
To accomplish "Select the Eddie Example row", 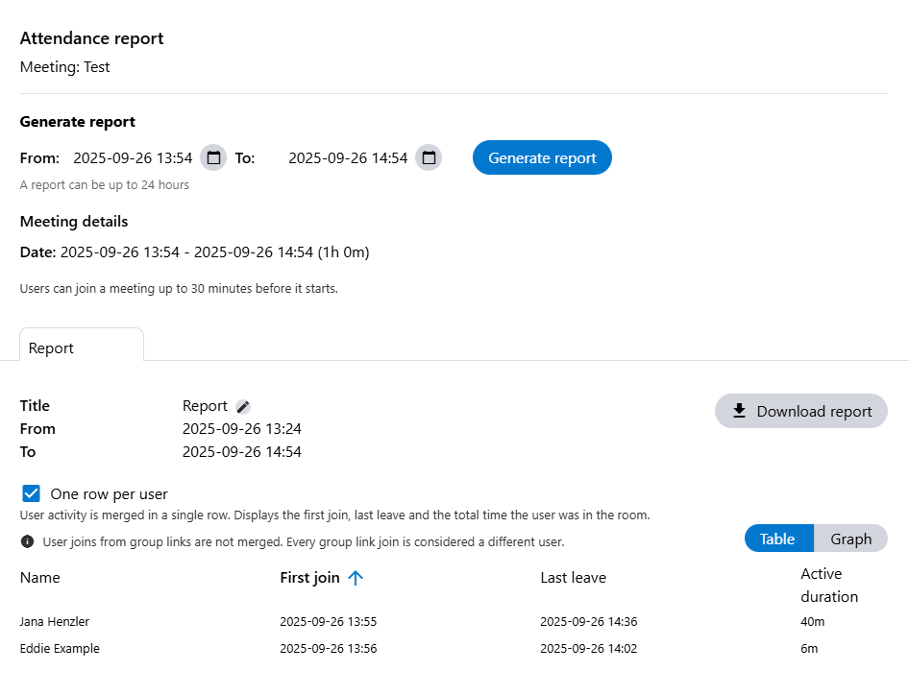I will pos(60,648).
